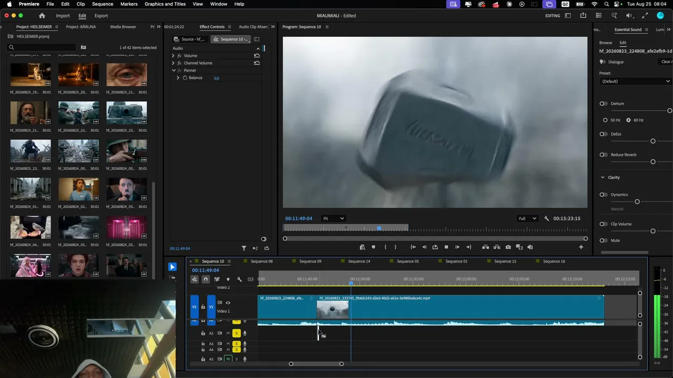Open the Workspaces icon beside EDITING
The image size is (673, 378).
(568, 16)
